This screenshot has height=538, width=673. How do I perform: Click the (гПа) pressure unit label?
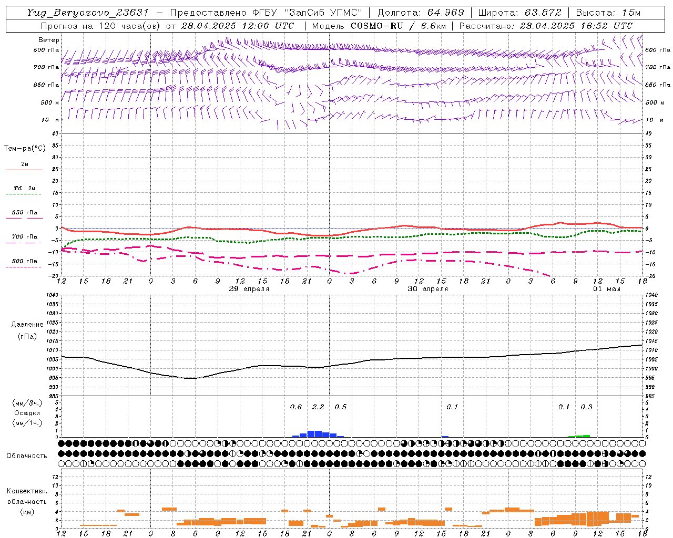27,336
